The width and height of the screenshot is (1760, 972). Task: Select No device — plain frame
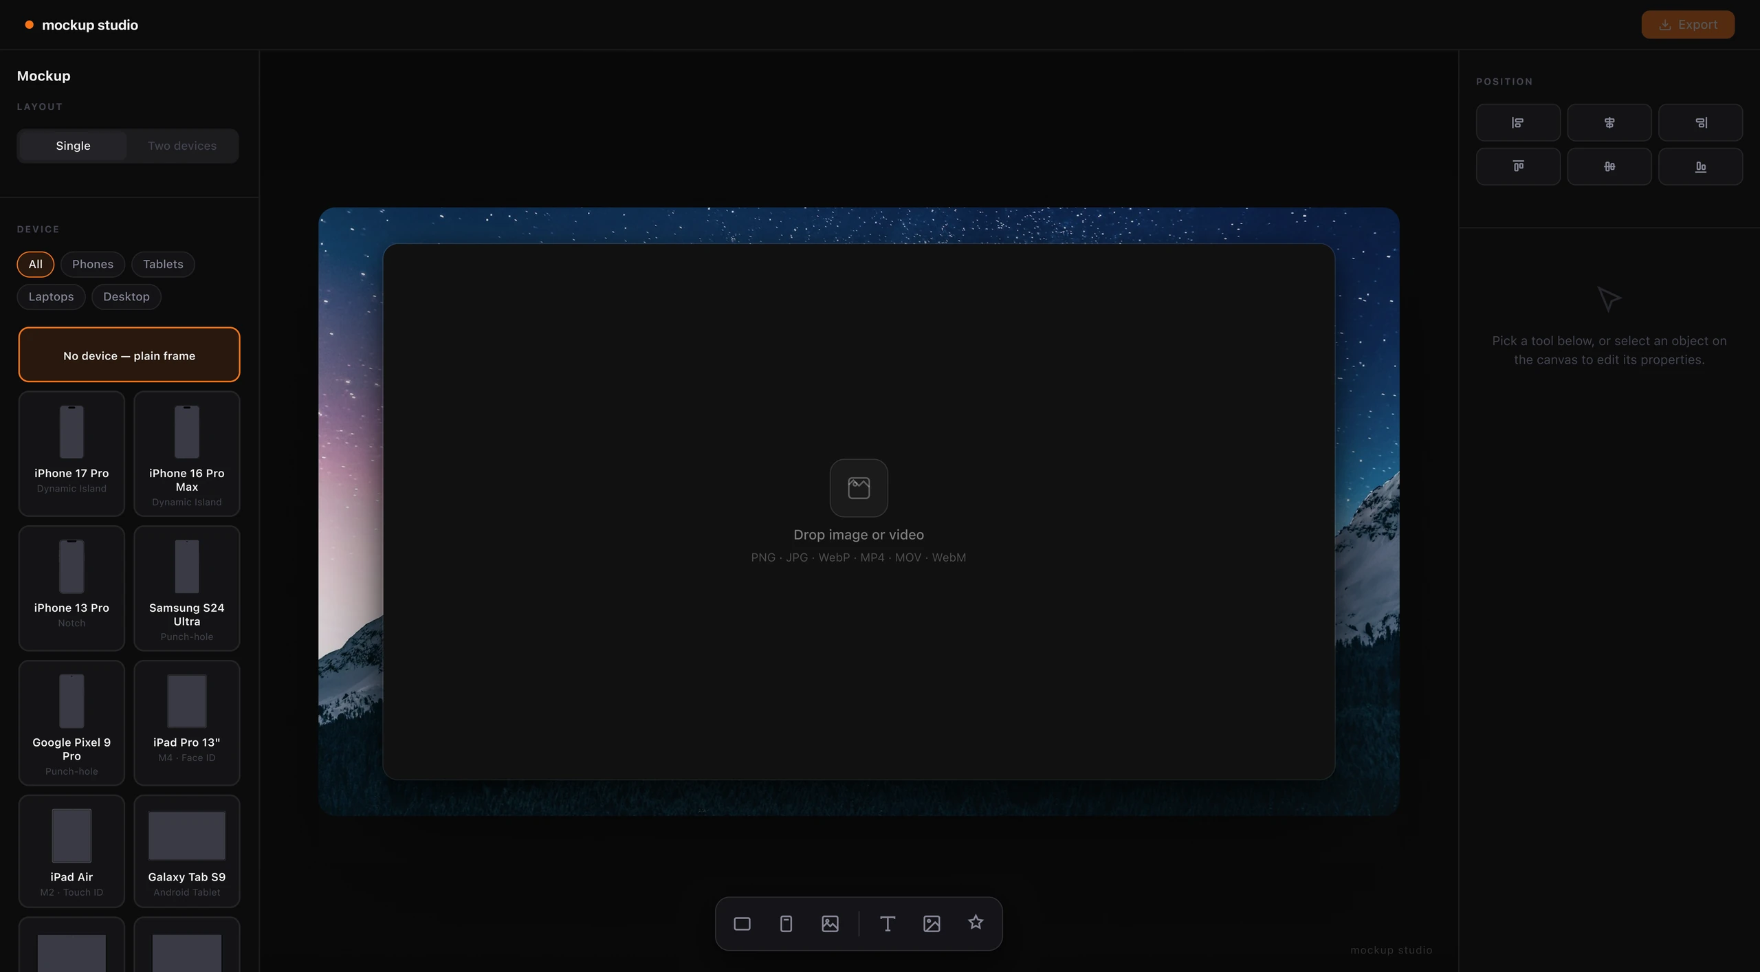click(x=129, y=355)
